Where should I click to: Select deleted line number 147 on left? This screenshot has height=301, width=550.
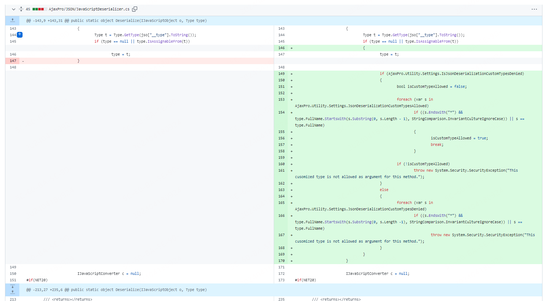pyautogui.click(x=13, y=61)
